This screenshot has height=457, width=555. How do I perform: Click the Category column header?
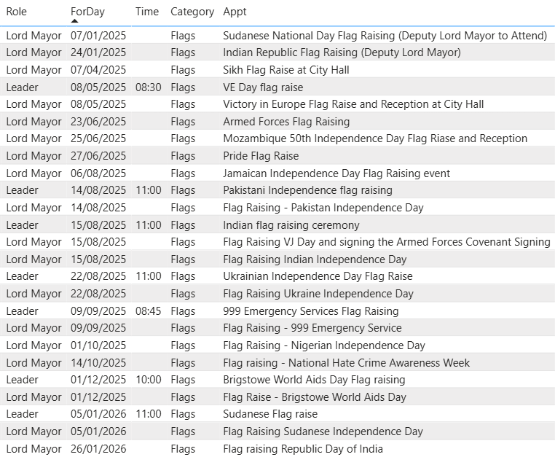(x=192, y=12)
